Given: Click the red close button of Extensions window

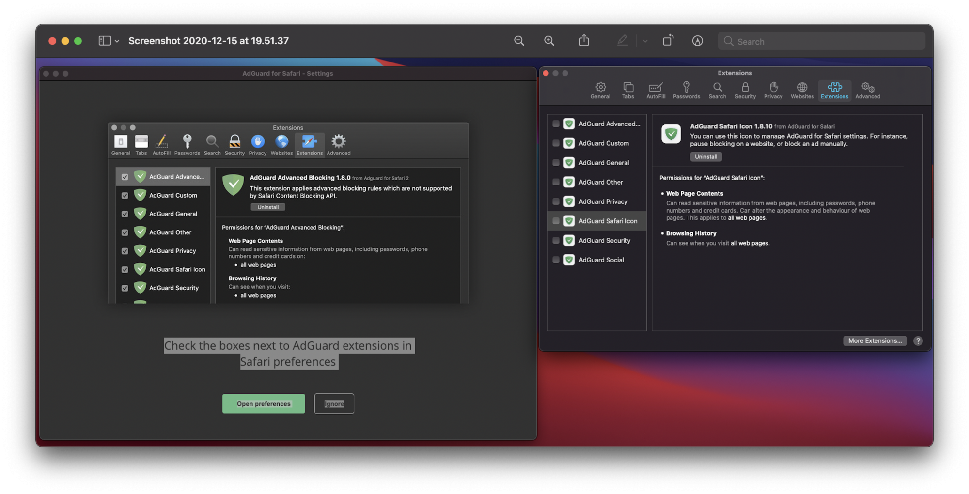Looking at the screenshot, I should tap(546, 73).
